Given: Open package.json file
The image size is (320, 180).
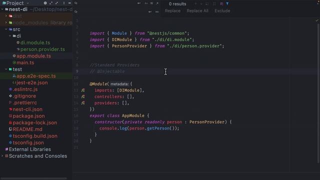Looking at the screenshot, I should [28, 116].
